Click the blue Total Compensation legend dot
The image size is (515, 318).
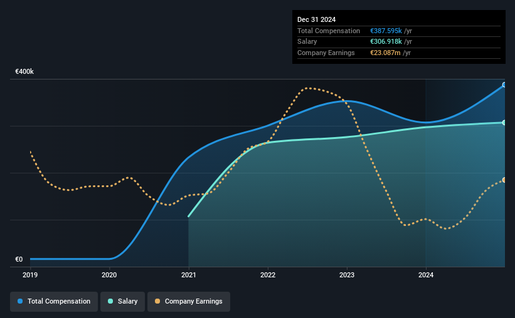[x=20, y=301]
